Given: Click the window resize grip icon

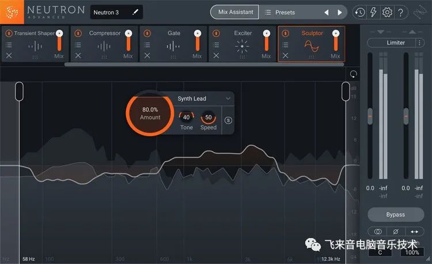Looking at the screenshot, I should pos(428,259).
